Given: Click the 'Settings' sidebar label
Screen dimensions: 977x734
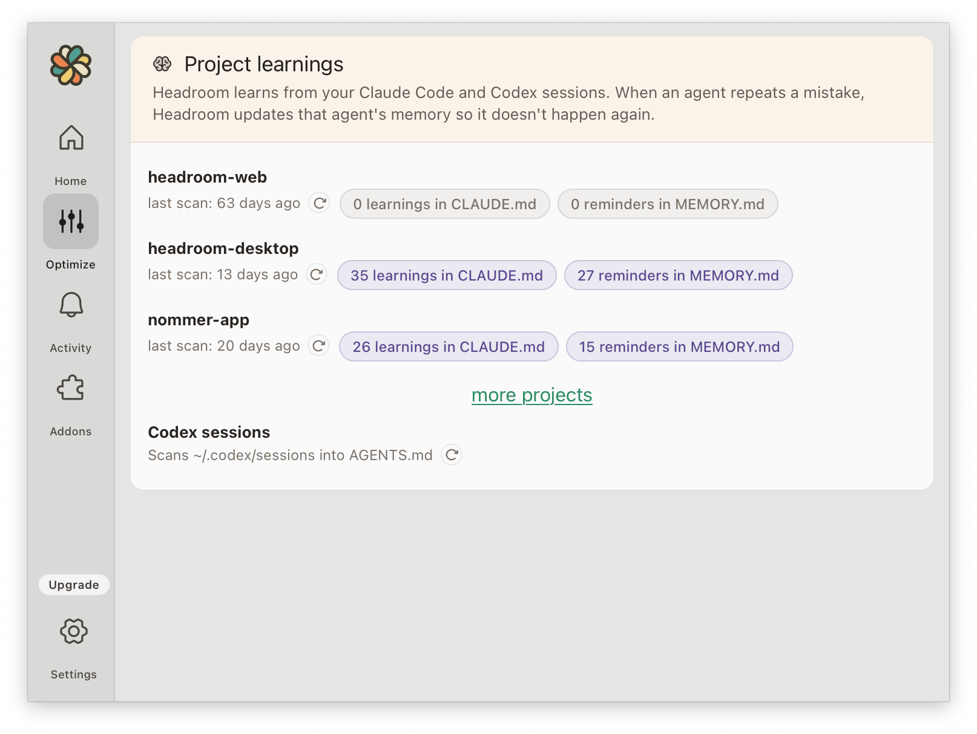Looking at the screenshot, I should [x=74, y=674].
